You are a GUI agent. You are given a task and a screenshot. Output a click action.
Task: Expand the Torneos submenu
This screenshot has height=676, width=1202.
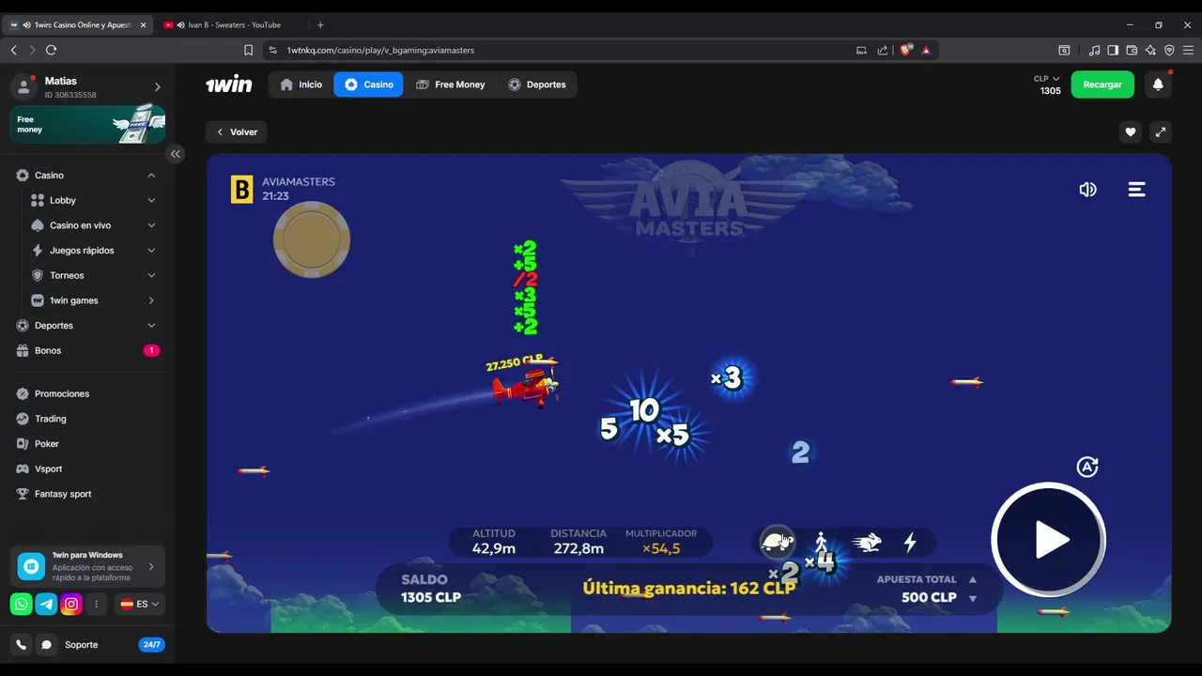point(151,275)
